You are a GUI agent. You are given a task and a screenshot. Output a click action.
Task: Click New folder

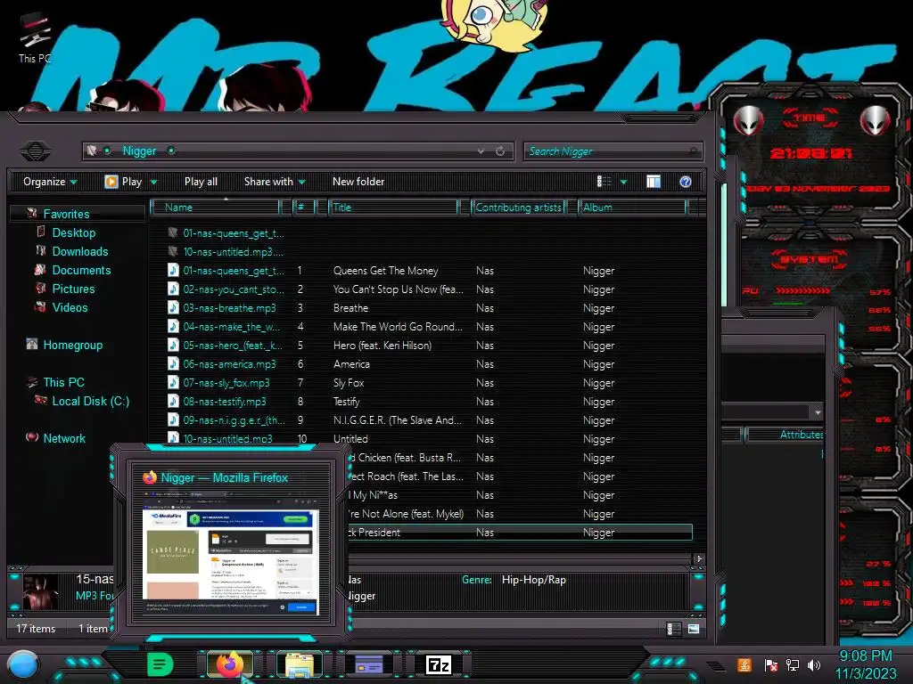(x=358, y=182)
